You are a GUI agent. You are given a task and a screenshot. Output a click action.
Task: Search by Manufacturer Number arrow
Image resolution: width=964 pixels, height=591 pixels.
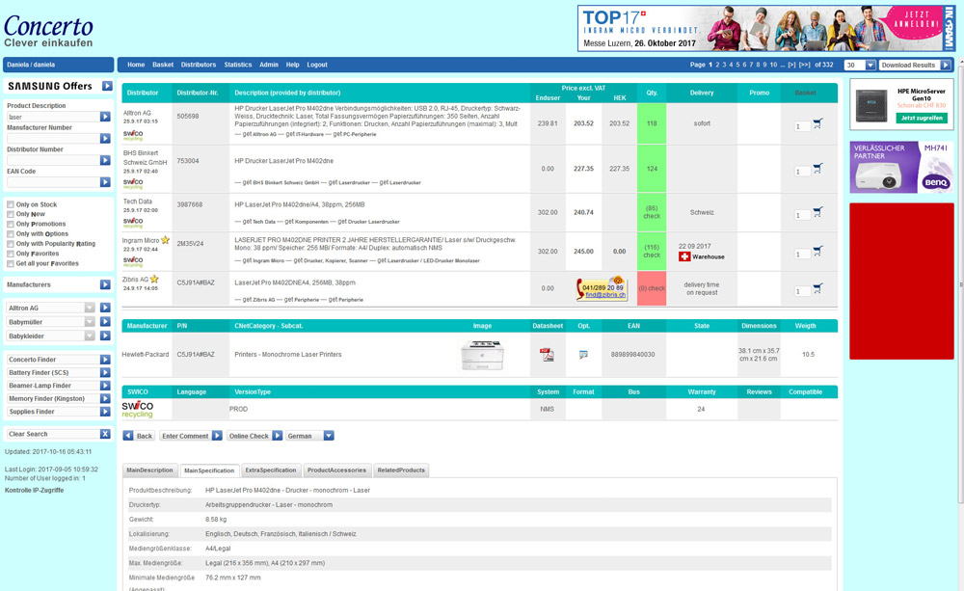tap(105, 139)
